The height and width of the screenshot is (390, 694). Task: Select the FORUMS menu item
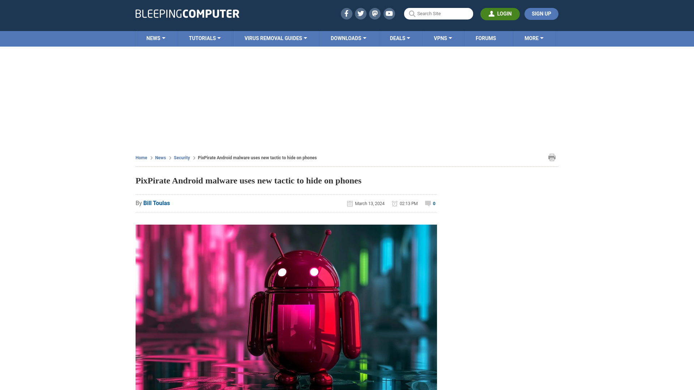click(x=486, y=38)
